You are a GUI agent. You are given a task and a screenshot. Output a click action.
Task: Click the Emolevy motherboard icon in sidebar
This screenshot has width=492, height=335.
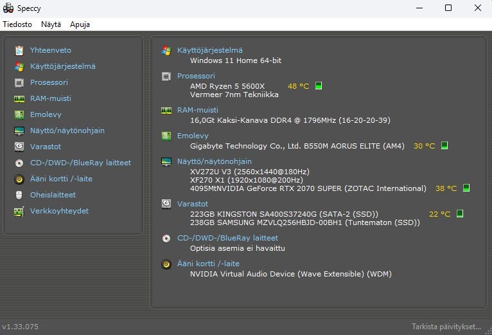19,114
